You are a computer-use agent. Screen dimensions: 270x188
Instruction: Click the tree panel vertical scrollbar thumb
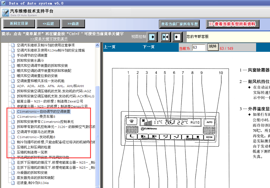click(x=97, y=136)
